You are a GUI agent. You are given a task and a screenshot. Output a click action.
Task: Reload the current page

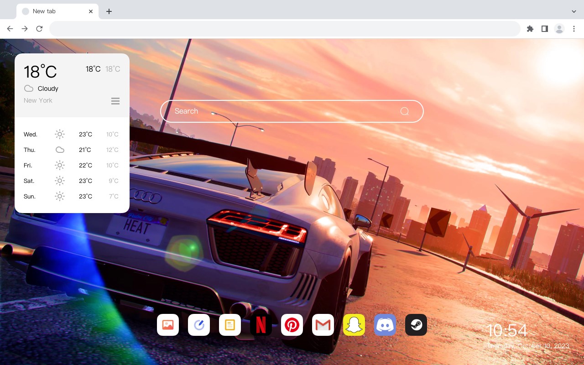coord(39,29)
